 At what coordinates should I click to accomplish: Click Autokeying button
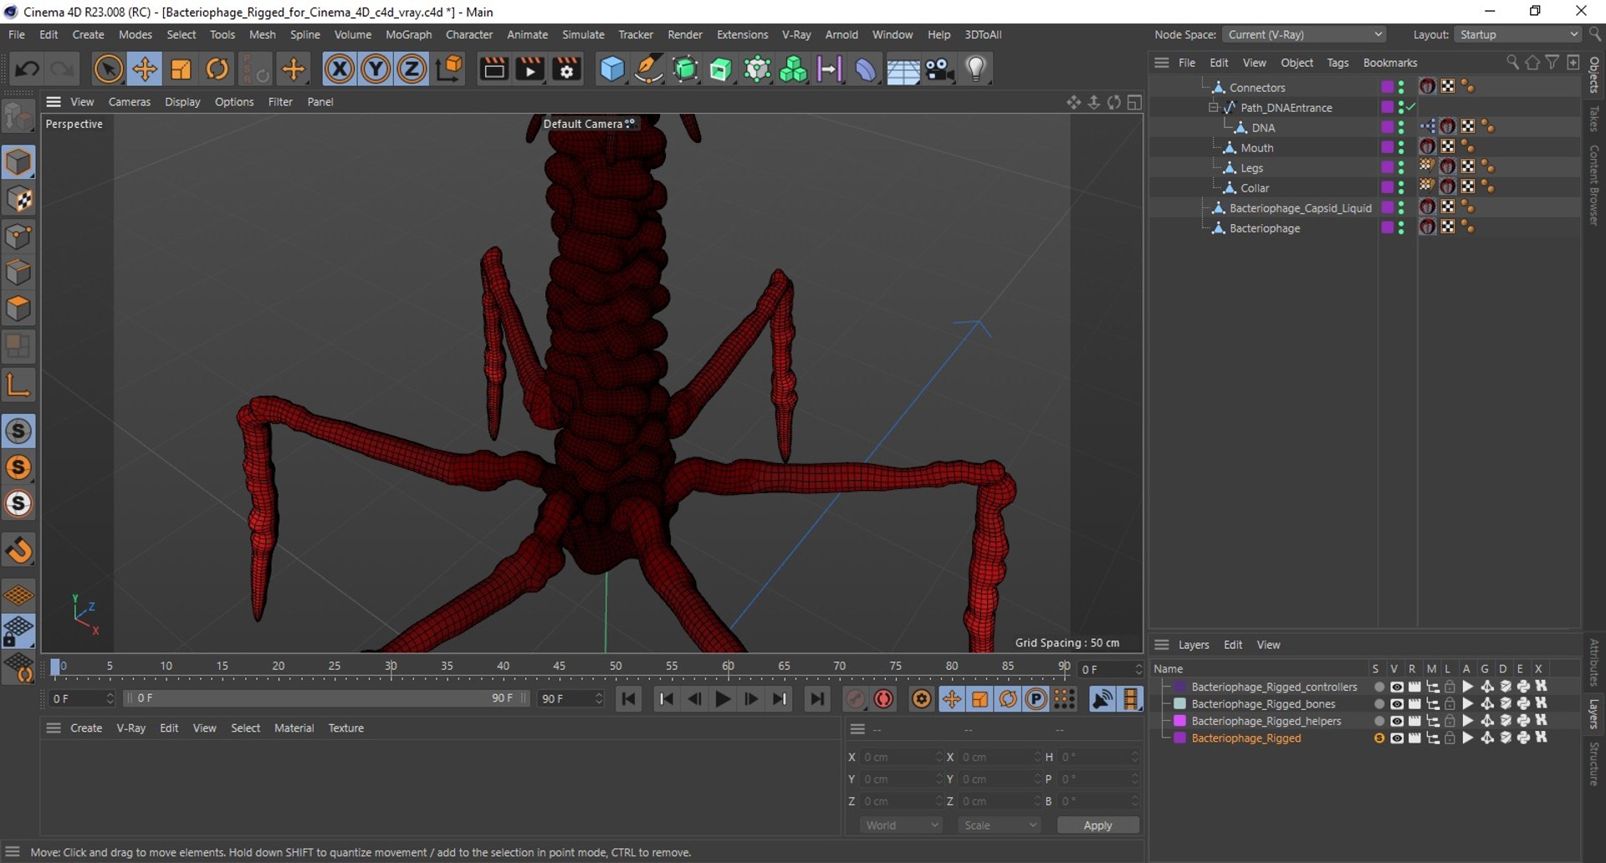[x=883, y=699]
